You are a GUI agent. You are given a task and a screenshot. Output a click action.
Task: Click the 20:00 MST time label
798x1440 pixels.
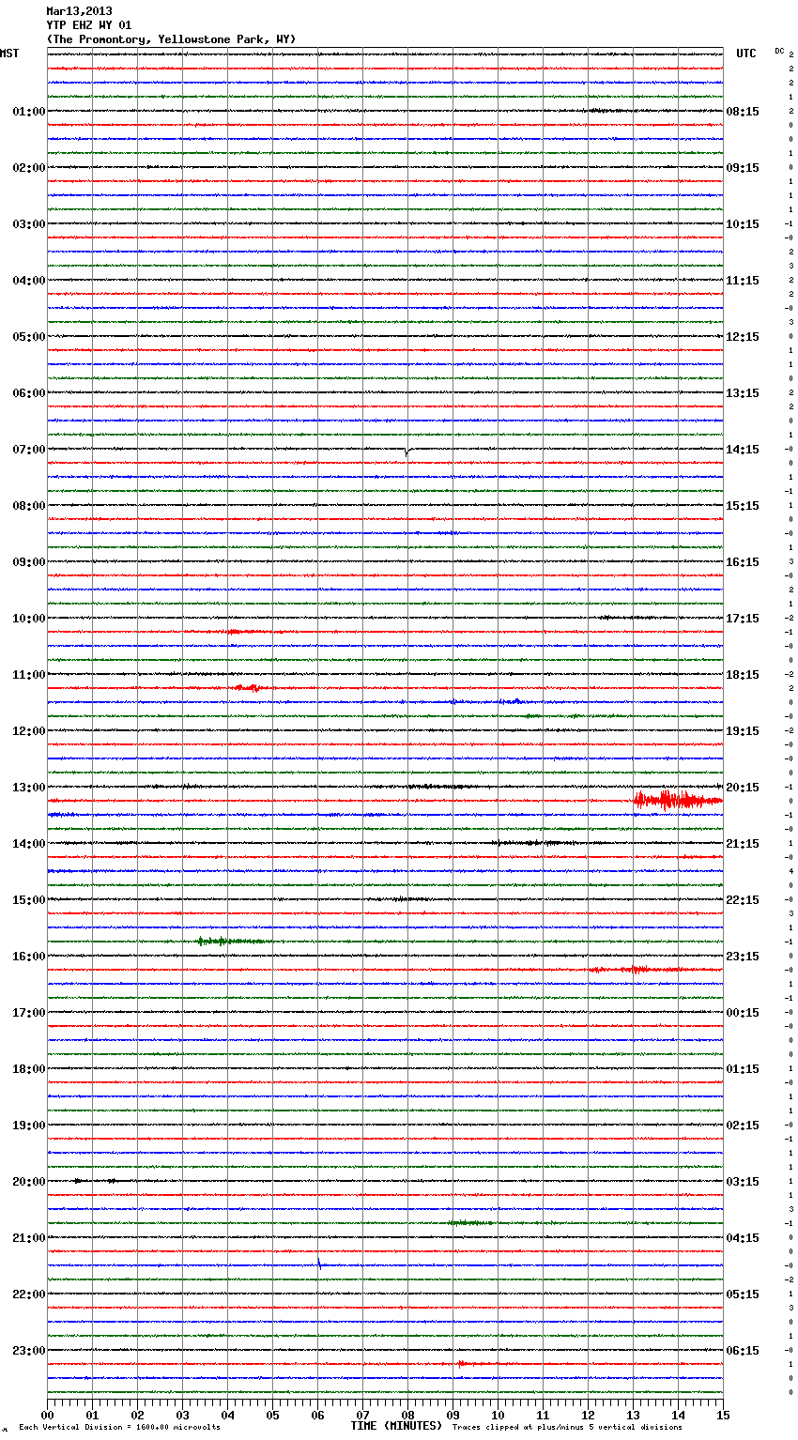click(29, 1182)
